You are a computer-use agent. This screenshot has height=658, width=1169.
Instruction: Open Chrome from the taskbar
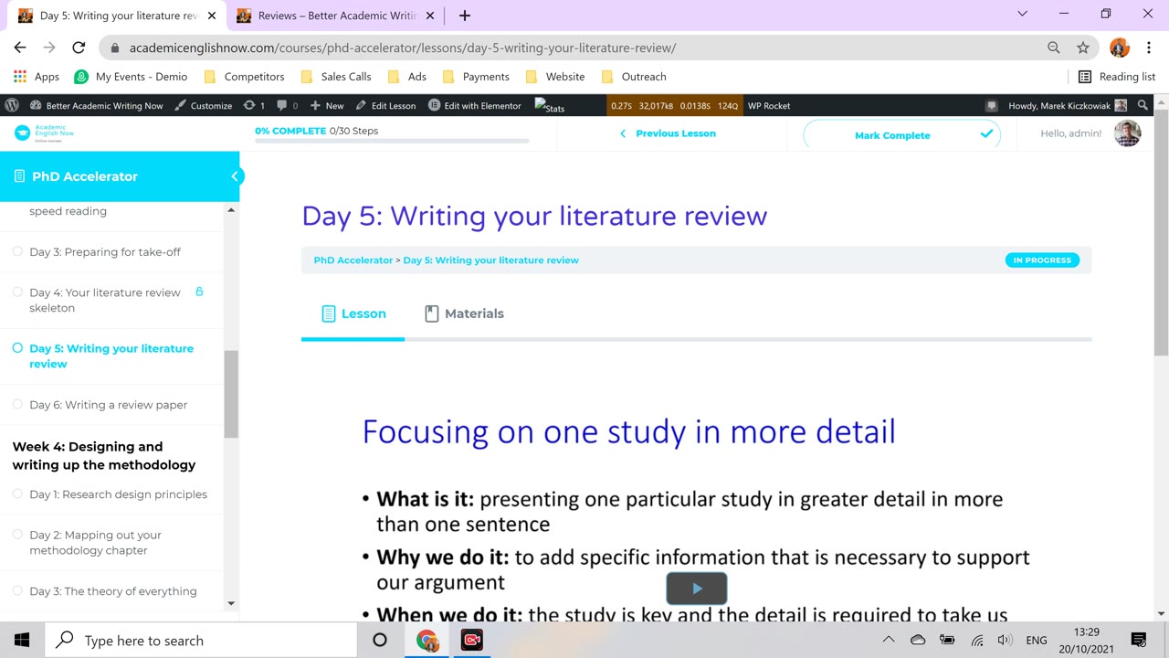(427, 640)
